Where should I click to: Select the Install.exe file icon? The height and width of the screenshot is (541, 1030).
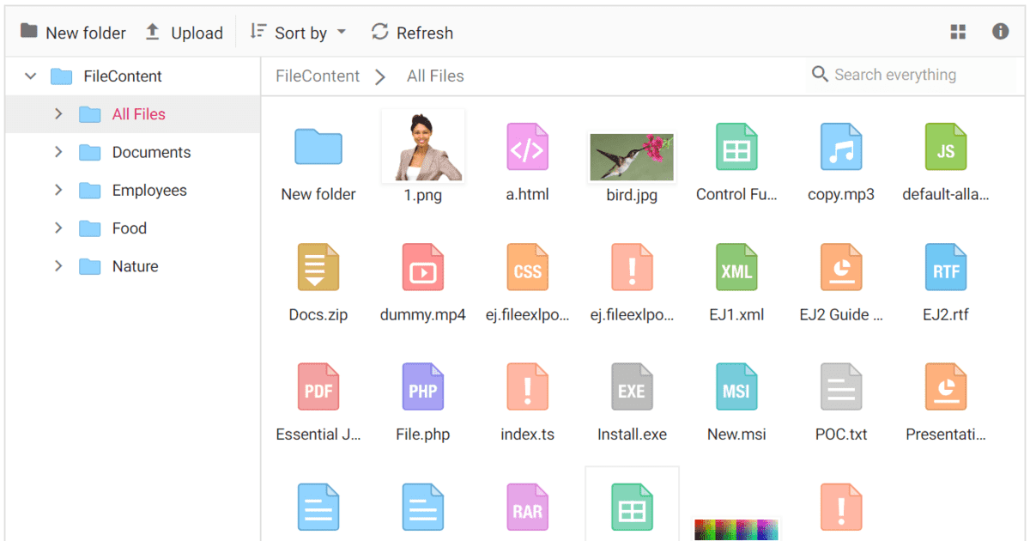pyautogui.click(x=632, y=387)
